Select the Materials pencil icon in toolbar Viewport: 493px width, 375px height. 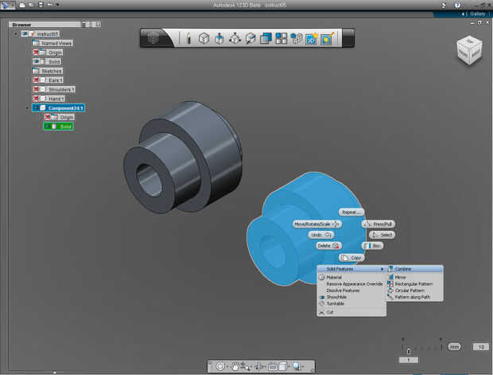(x=328, y=38)
